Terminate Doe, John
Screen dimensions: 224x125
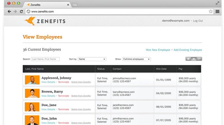(x=64, y=123)
